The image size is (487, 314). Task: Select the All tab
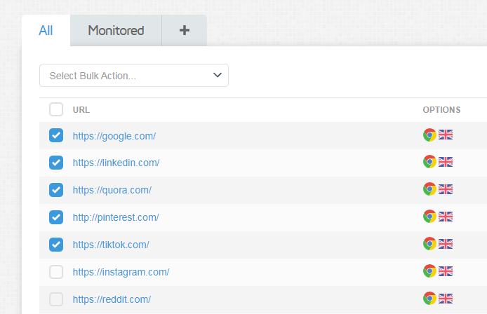(x=46, y=30)
